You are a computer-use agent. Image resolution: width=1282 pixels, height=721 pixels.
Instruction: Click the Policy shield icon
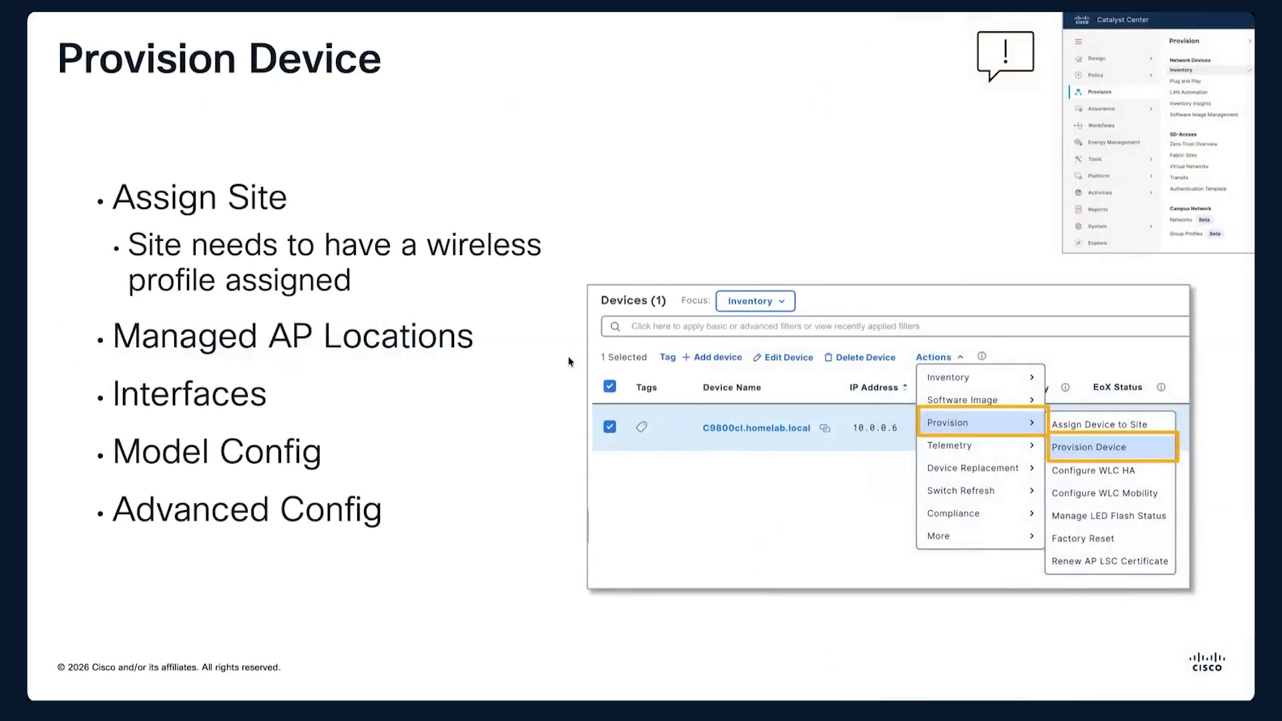tap(1078, 75)
